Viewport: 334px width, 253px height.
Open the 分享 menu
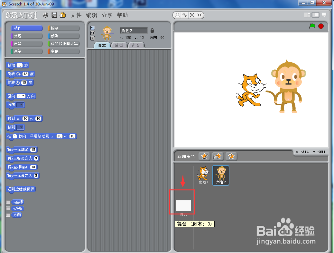(x=107, y=15)
